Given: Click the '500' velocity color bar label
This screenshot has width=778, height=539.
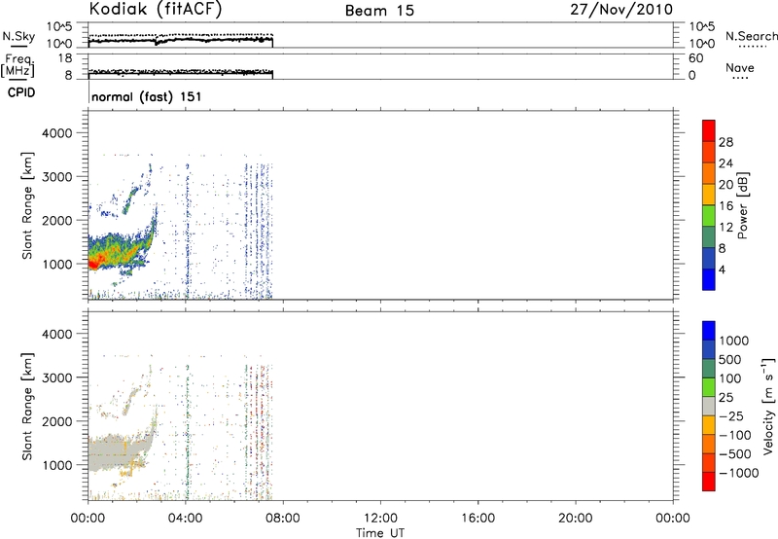Looking at the screenshot, I should pyautogui.click(x=729, y=359).
